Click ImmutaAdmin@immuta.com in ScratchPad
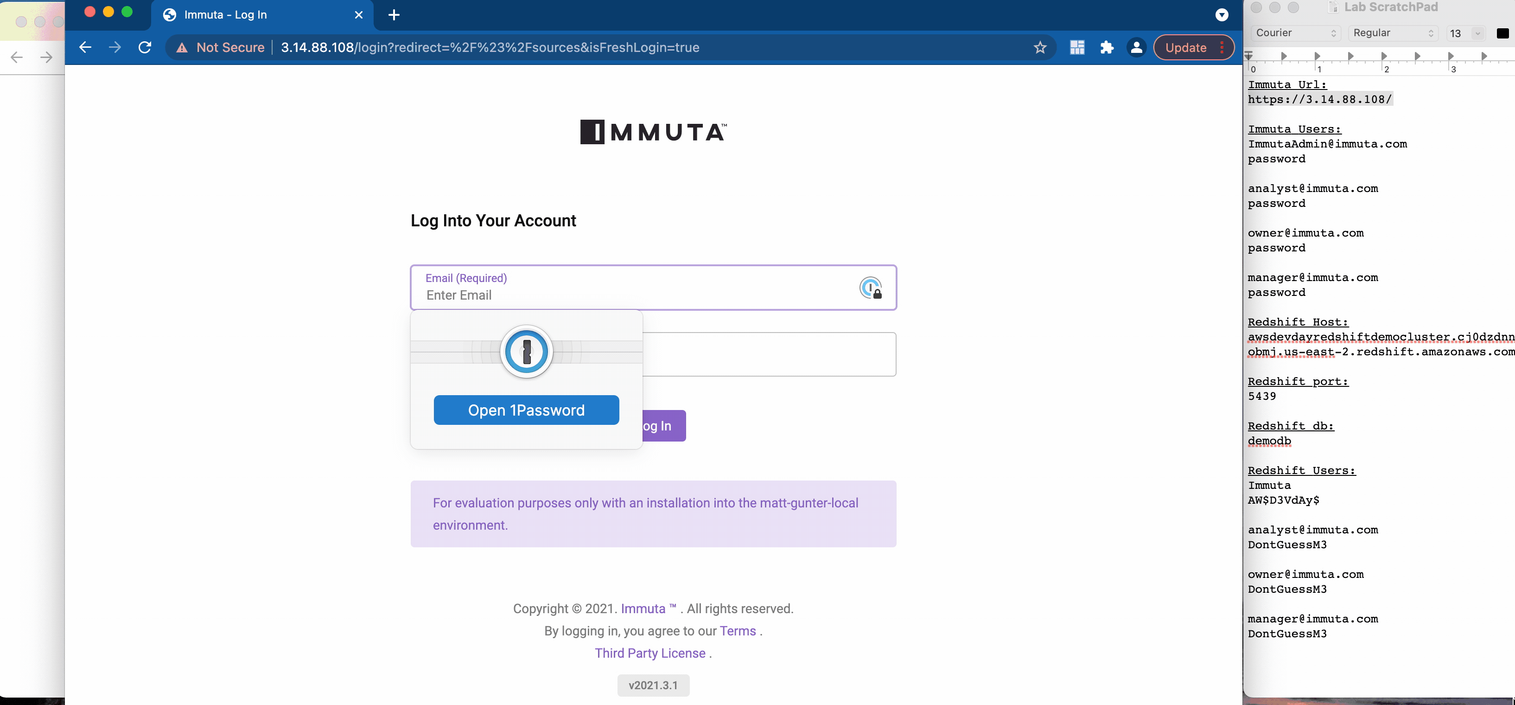The image size is (1515, 705). (x=1327, y=144)
